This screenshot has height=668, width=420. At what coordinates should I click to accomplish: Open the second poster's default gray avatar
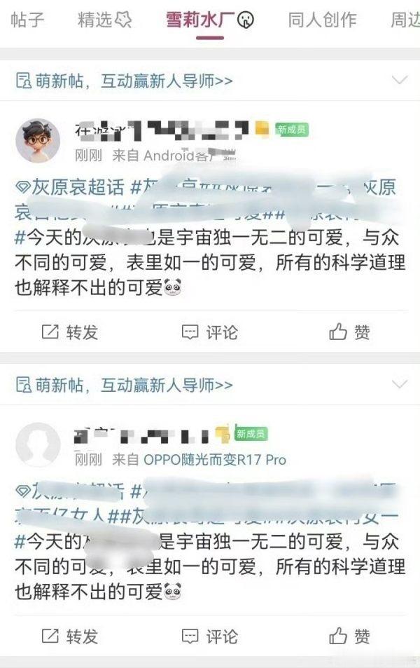(x=38, y=445)
